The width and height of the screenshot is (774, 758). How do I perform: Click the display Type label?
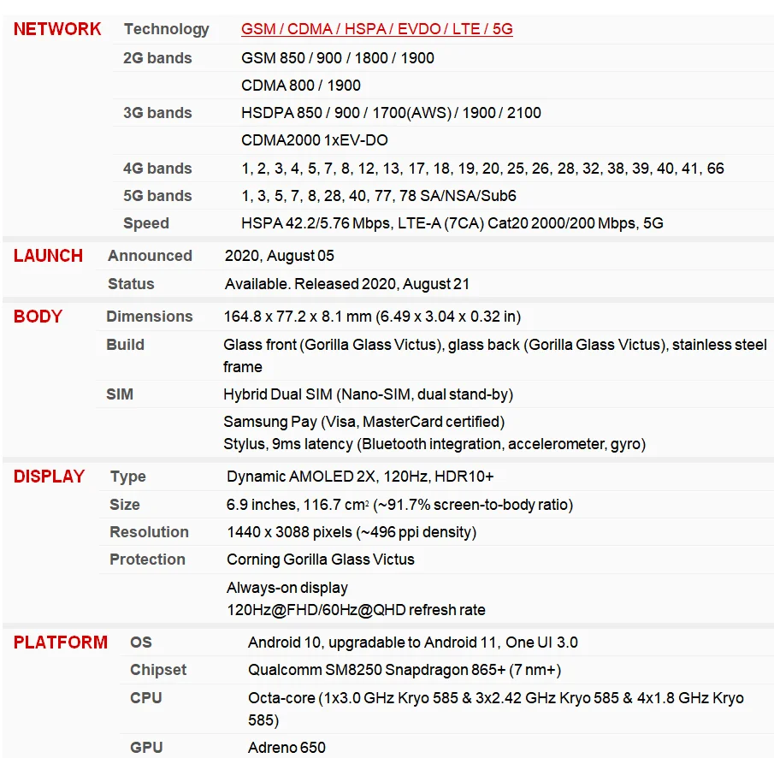pyautogui.click(x=127, y=477)
